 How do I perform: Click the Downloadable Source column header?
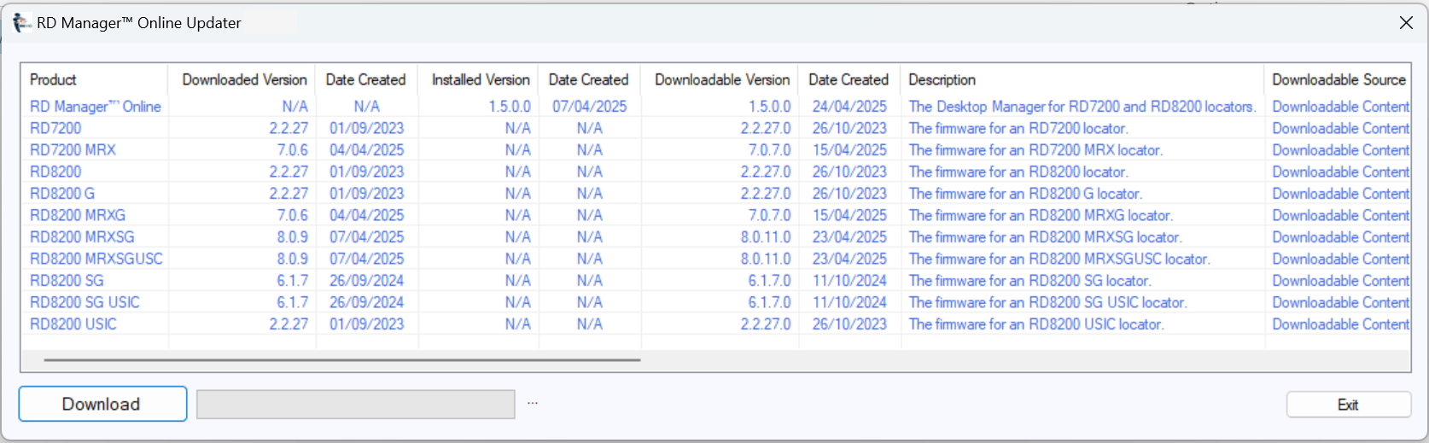pos(1338,79)
